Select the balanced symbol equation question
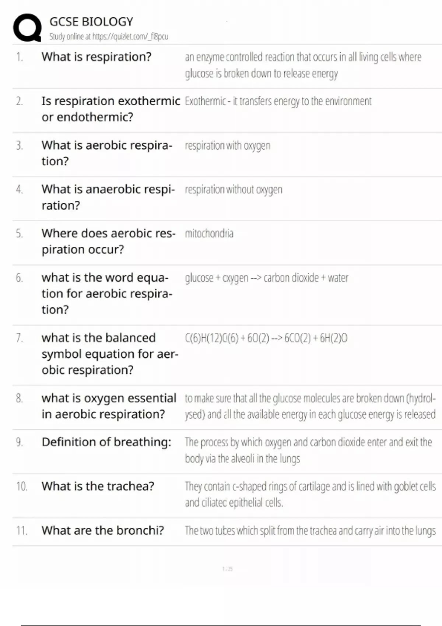This screenshot has height=626, width=442. tap(109, 354)
